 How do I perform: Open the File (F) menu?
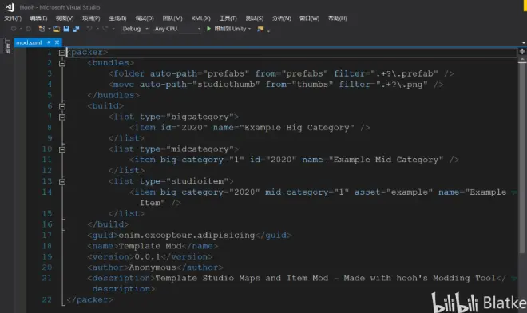13,18
